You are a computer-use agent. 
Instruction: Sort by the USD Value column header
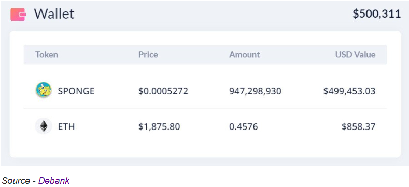coord(355,55)
